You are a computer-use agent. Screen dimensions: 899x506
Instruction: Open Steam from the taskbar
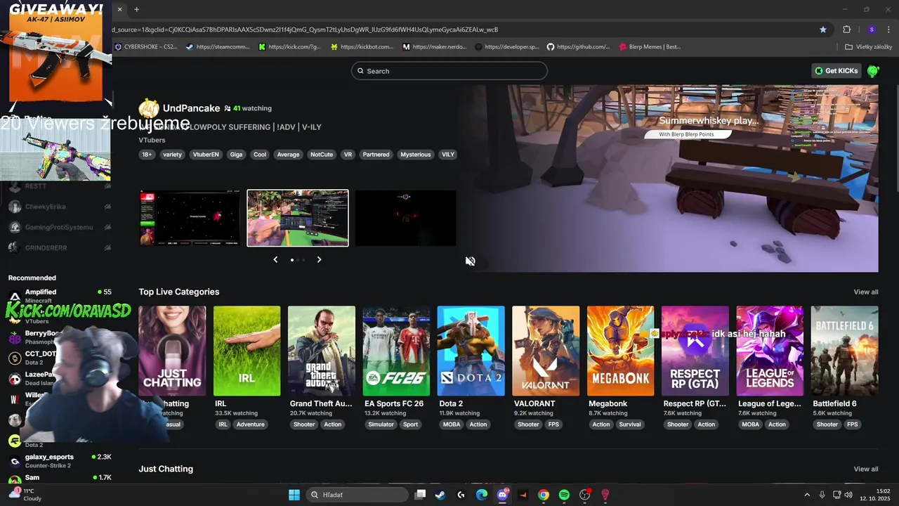(x=440, y=495)
